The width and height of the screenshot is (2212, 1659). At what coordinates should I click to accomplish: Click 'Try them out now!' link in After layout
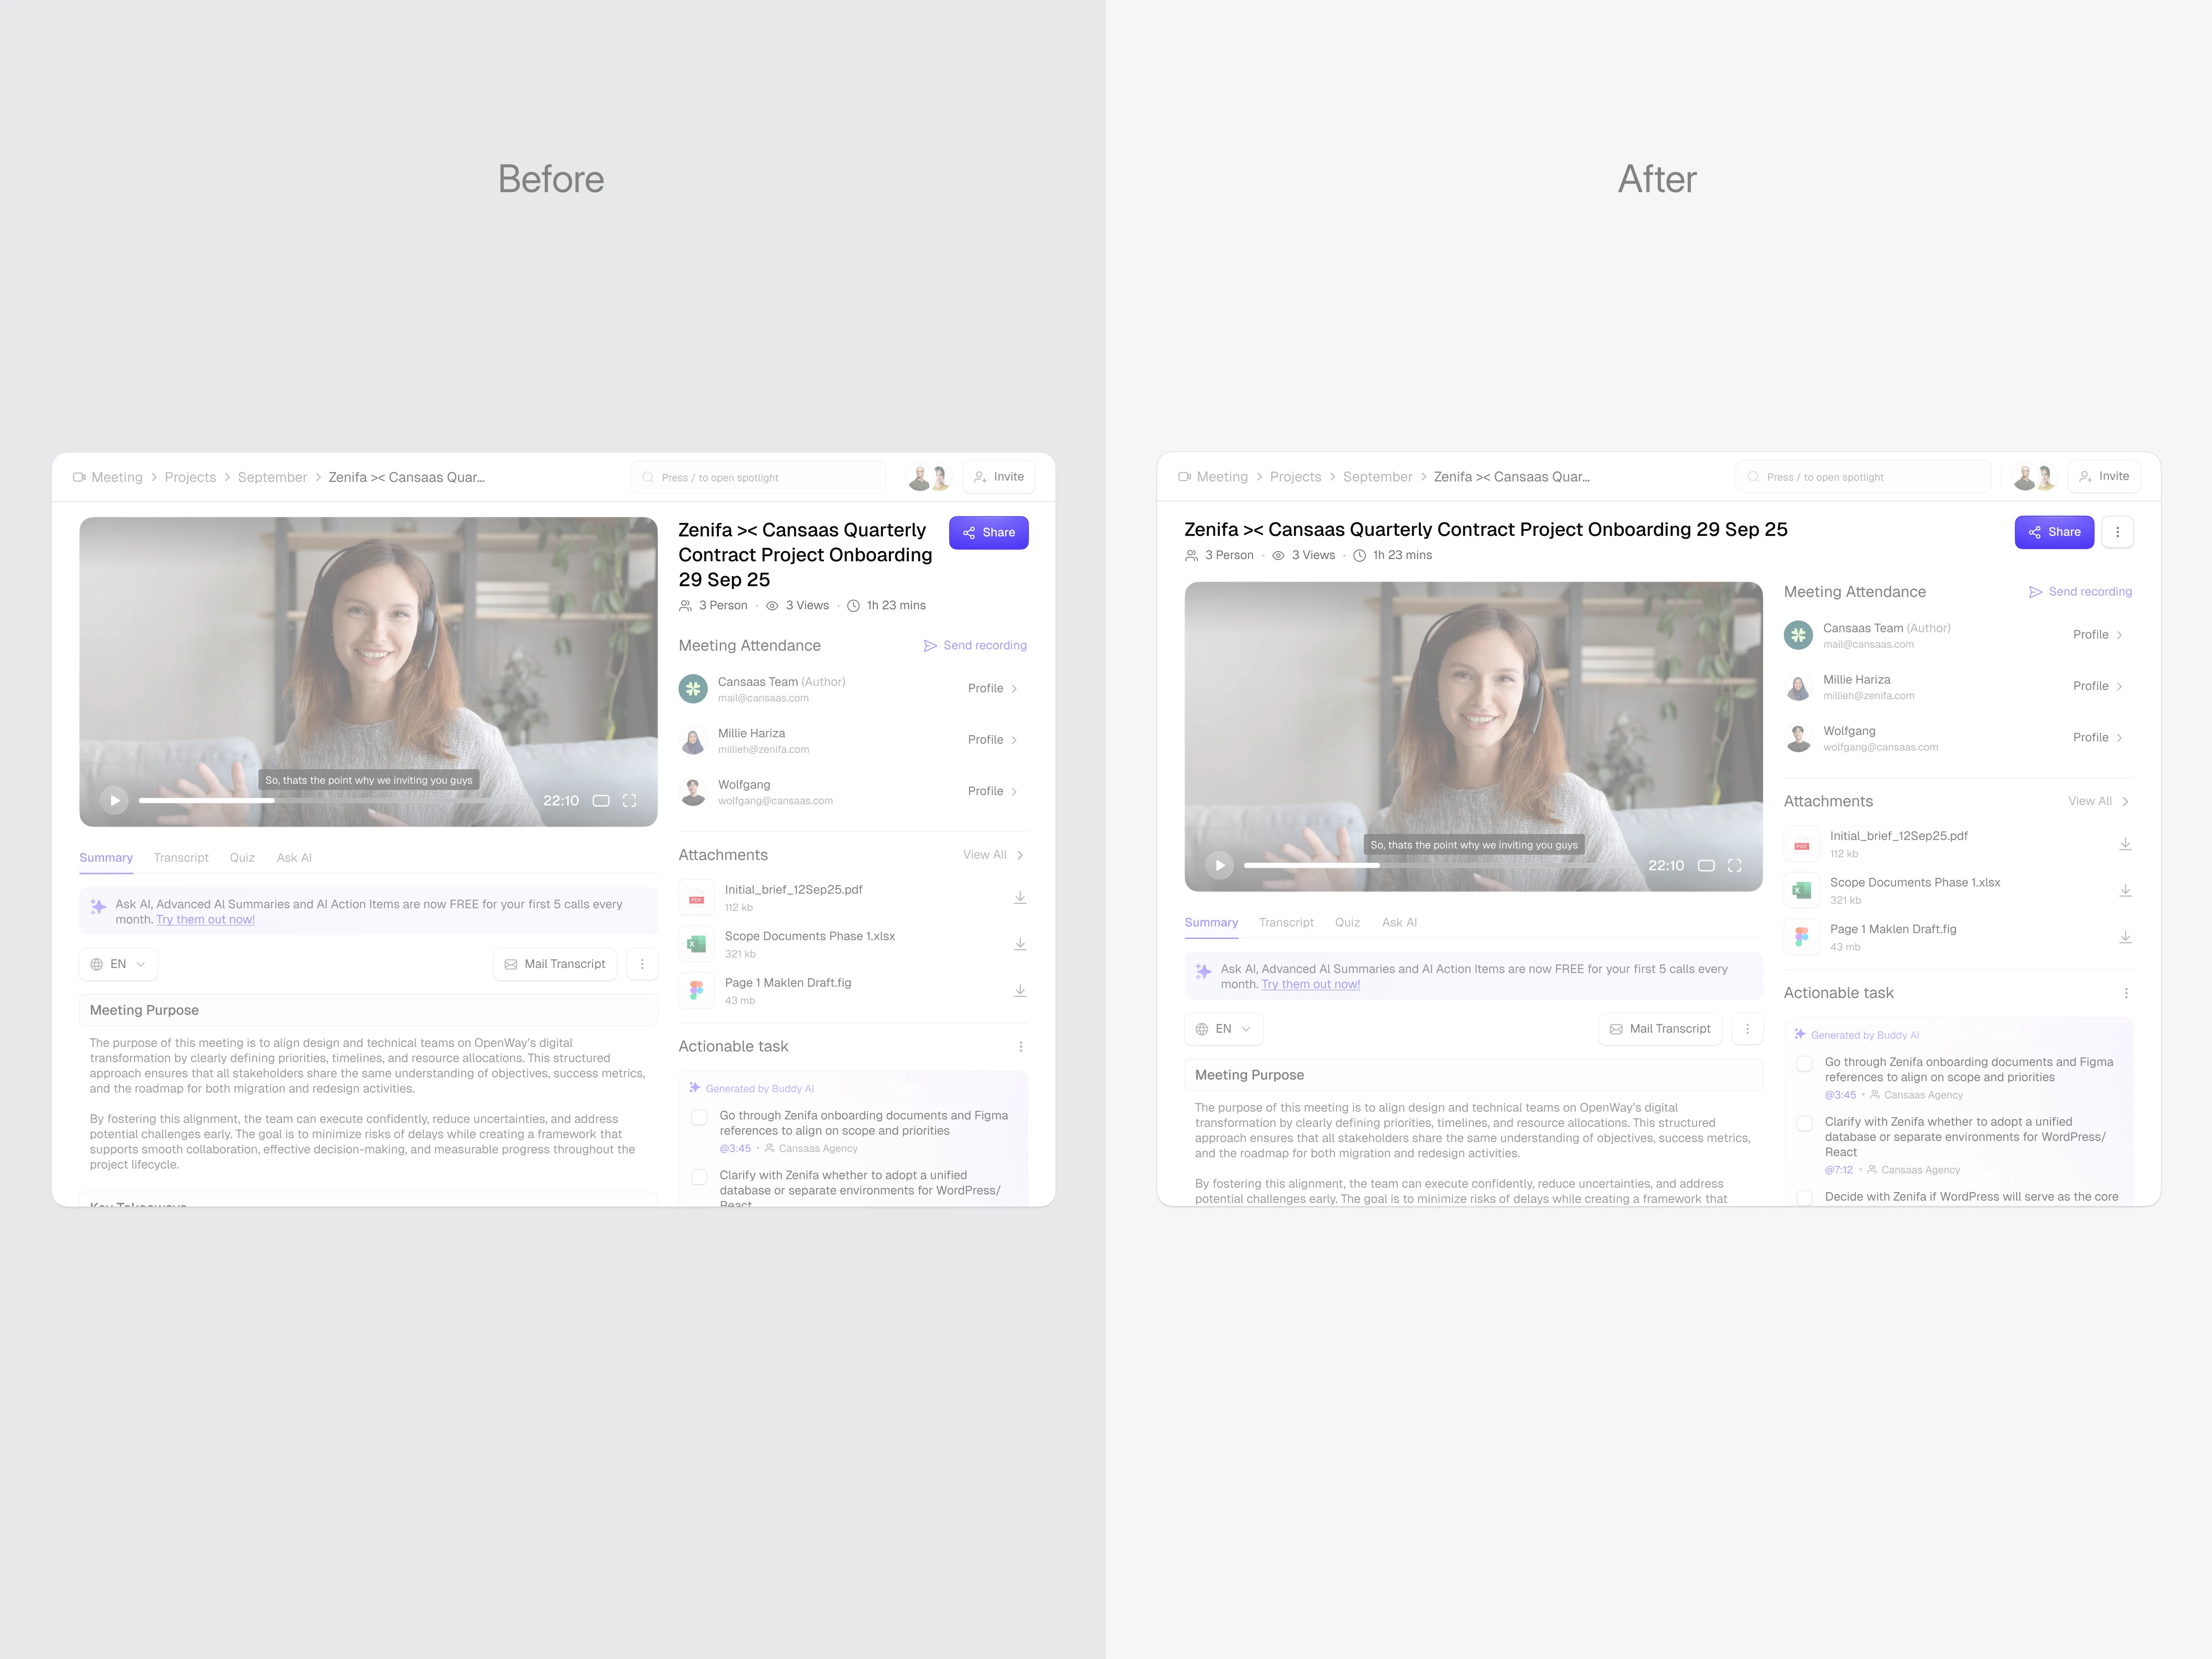(x=1310, y=985)
